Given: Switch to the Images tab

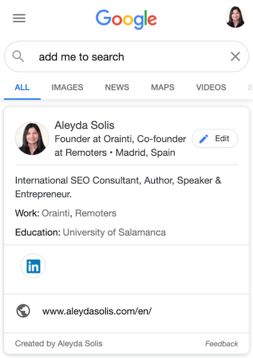Looking at the screenshot, I should 67,87.
